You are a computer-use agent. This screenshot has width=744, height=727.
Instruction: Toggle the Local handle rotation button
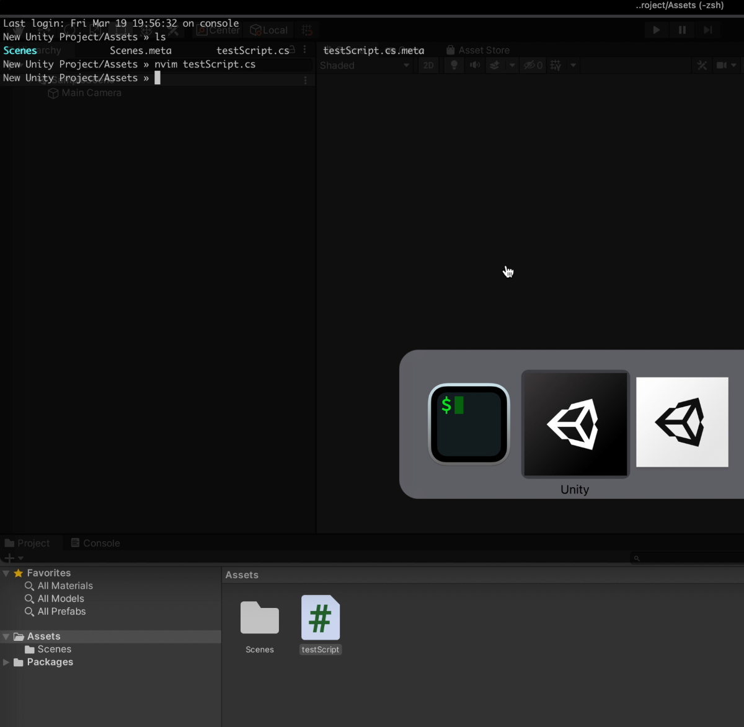pyautogui.click(x=269, y=30)
